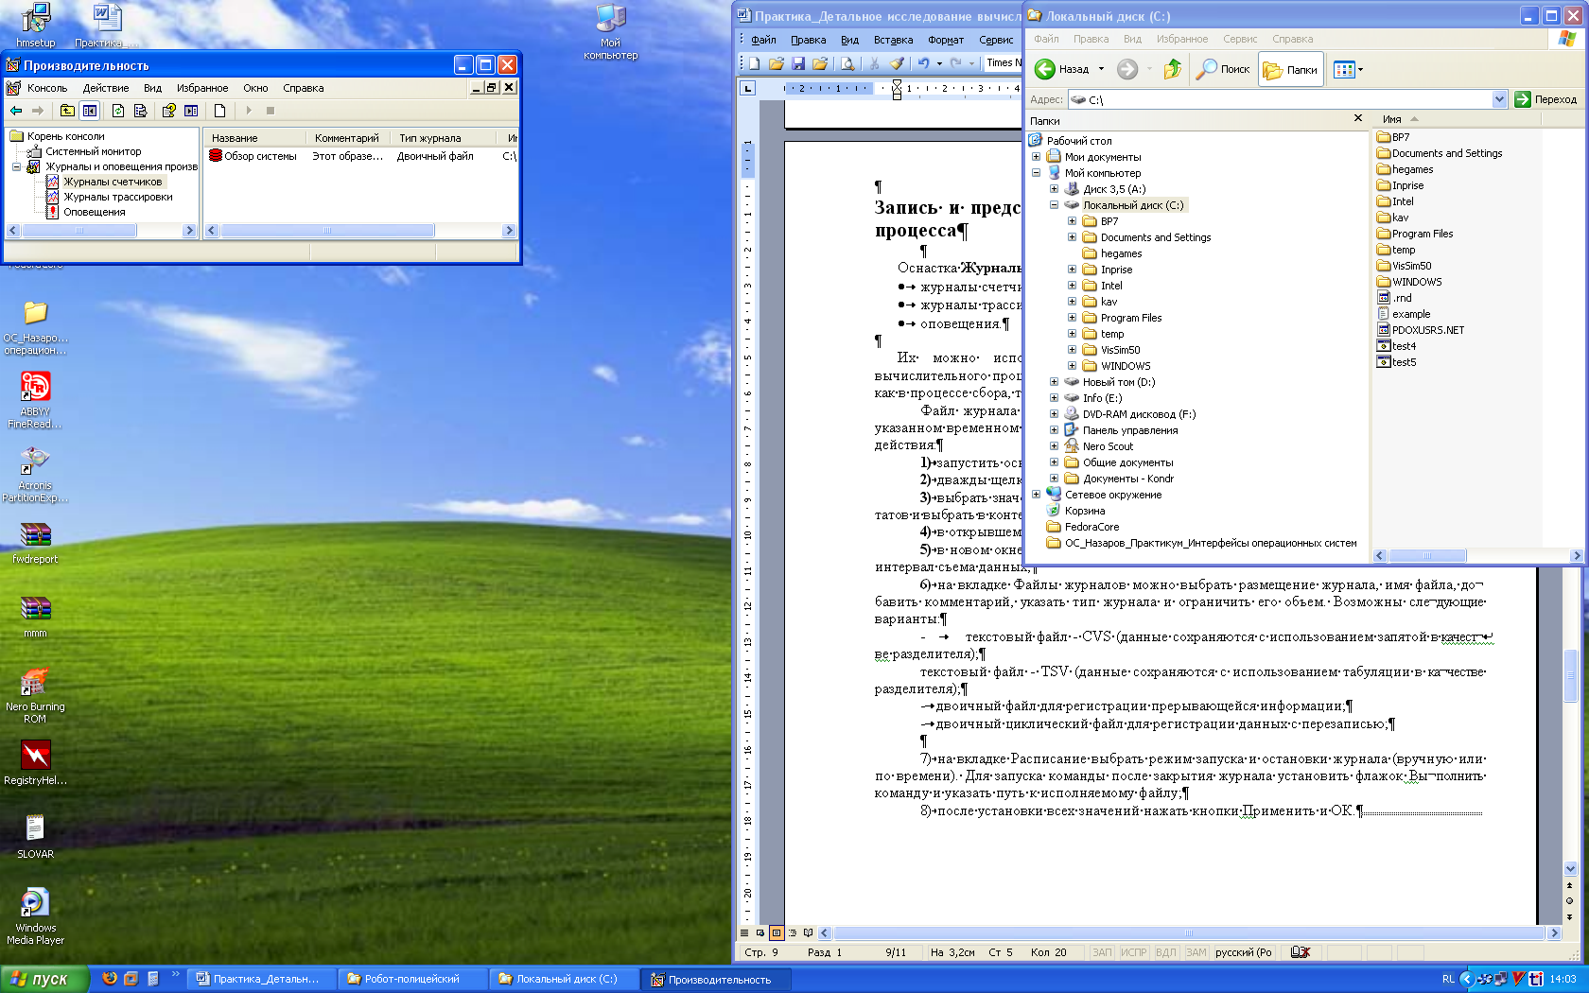Viewport: 1589px width, 993px height.
Task: Click the Help question-mark icon in console toolbar
Action: [x=169, y=111]
